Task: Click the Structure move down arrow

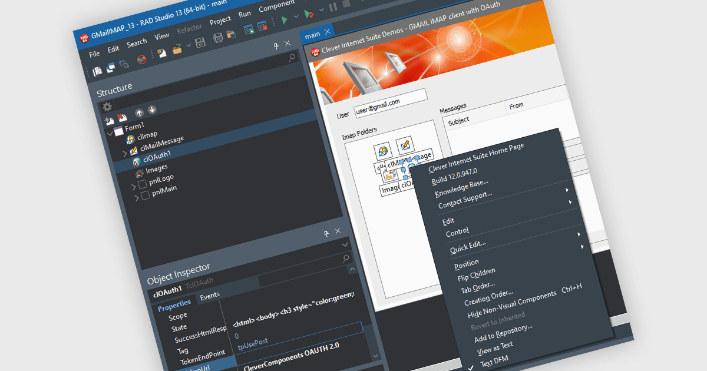Action: click(x=152, y=109)
